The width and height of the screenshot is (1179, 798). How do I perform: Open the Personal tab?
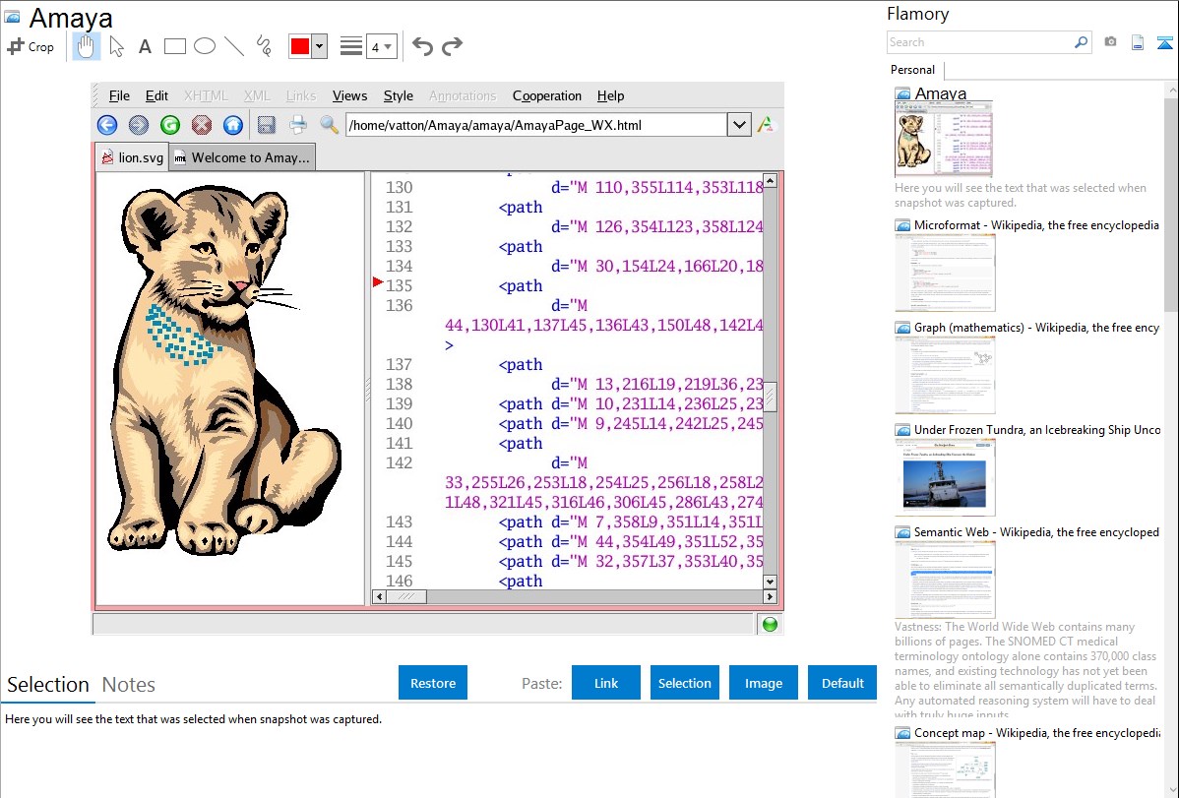912,70
